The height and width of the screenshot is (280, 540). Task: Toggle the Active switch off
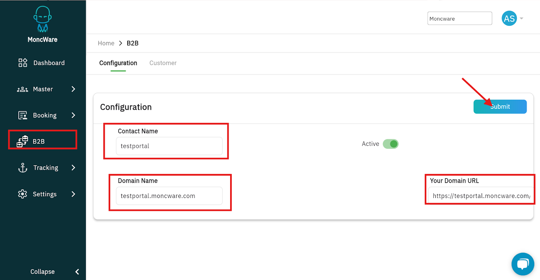click(390, 144)
